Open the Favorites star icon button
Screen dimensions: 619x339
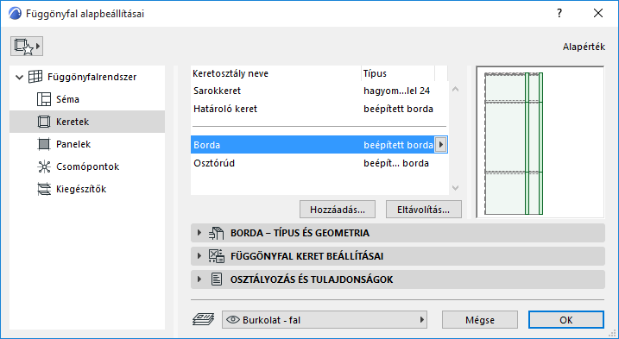[x=27, y=47]
